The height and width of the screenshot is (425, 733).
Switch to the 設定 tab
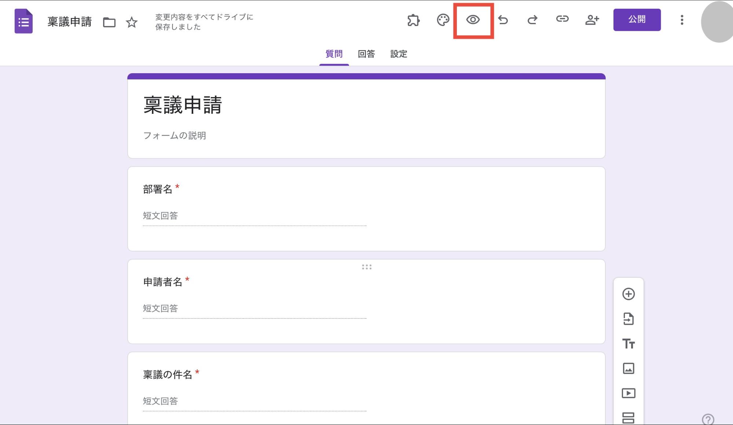tap(400, 54)
